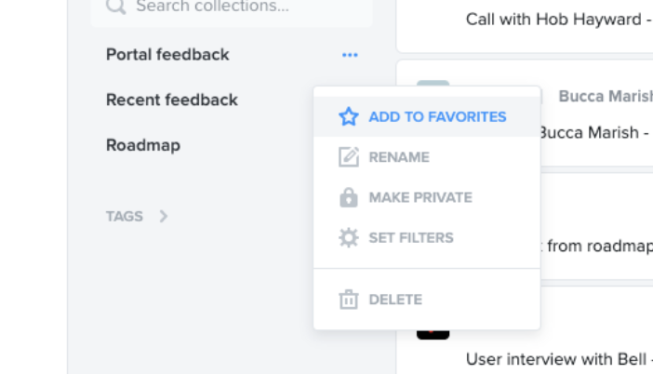Open the Roadmap collection

[143, 145]
